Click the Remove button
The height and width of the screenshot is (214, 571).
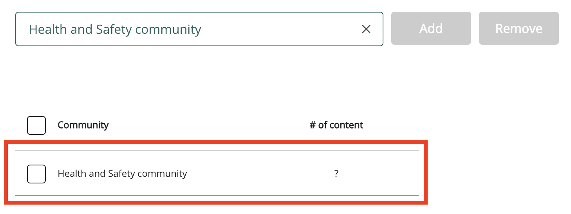coord(519,28)
